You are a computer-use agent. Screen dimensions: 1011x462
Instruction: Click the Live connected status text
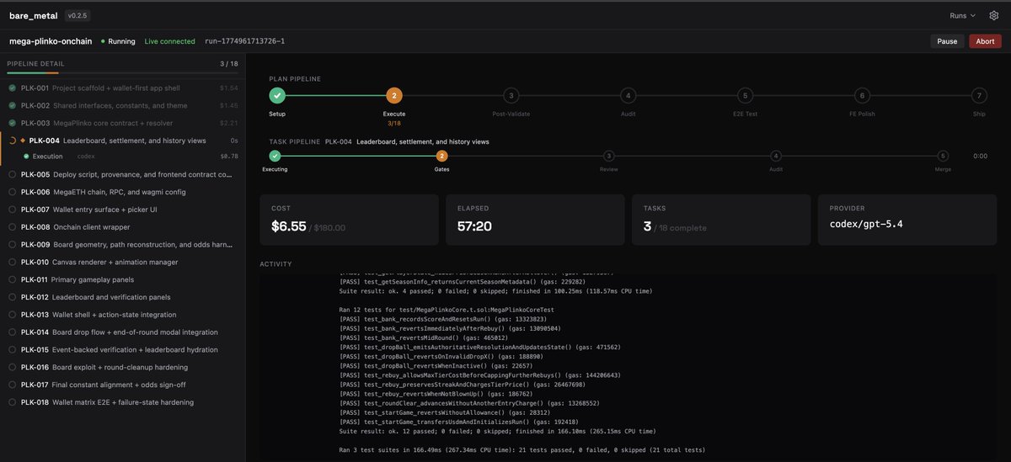(169, 41)
